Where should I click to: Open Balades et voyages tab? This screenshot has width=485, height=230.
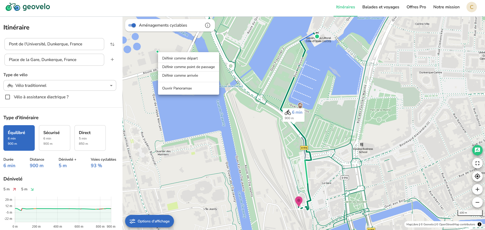coord(381,7)
